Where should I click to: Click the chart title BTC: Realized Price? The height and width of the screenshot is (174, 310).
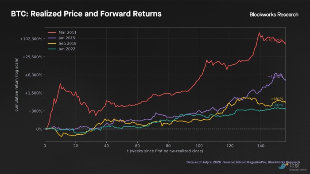[x=86, y=14]
